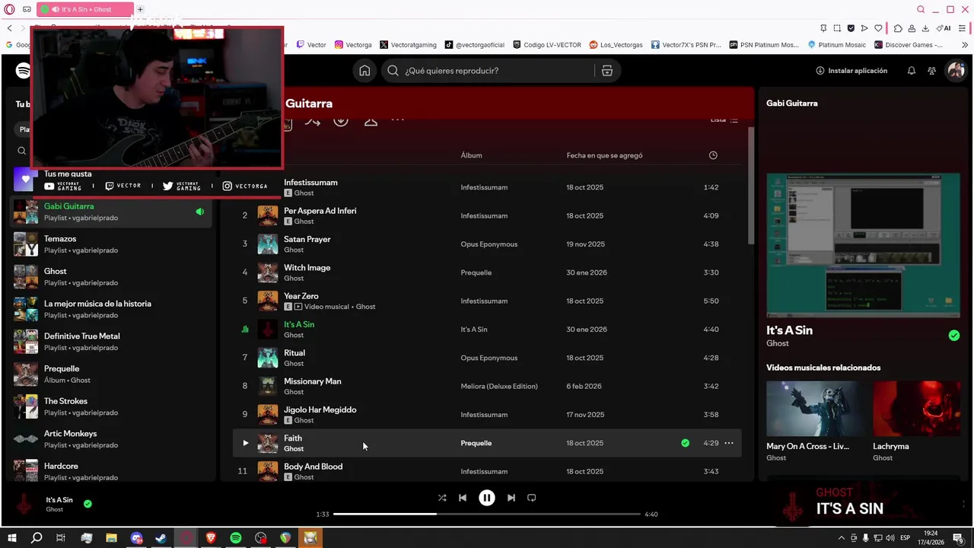Open the Hardcore playlist
Viewport: 974px width, 548px height.
click(x=112, y=471)
